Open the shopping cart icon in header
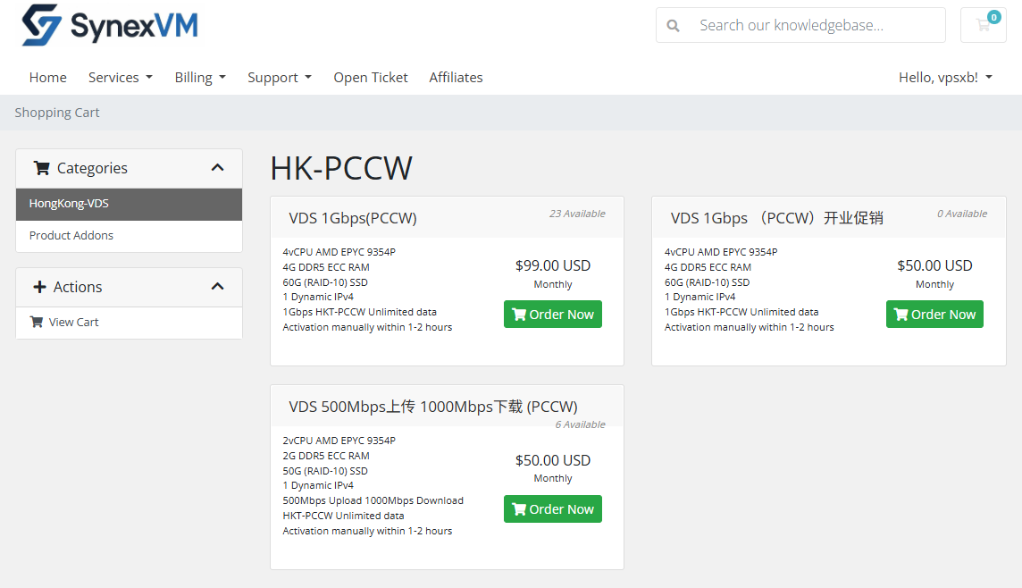 (x=983, y=25)
